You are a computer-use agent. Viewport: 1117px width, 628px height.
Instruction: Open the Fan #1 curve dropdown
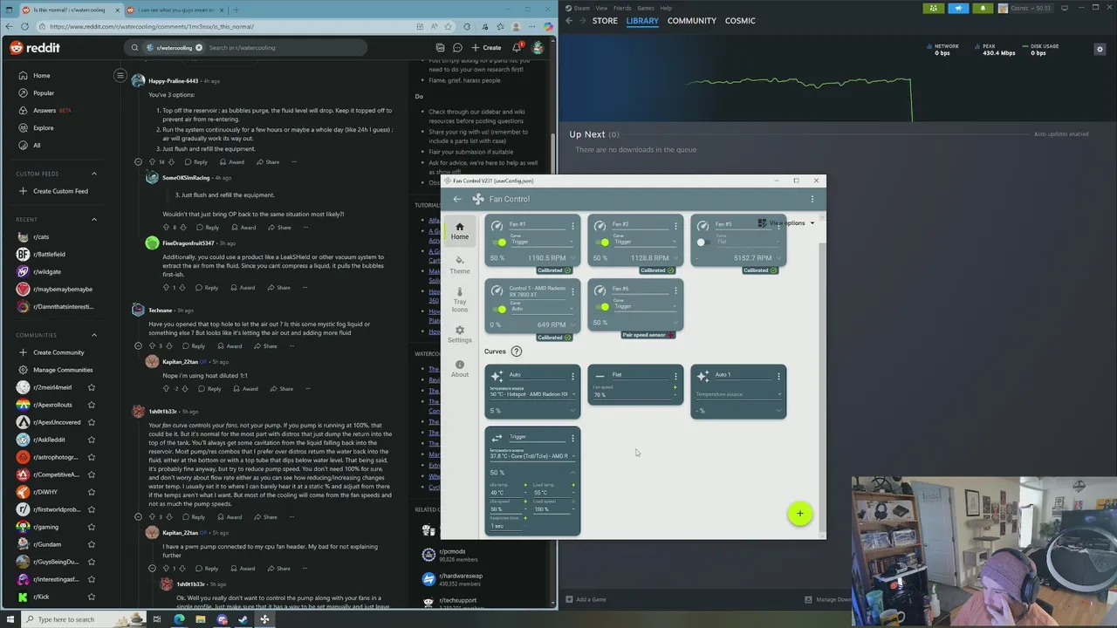(542, 241)
